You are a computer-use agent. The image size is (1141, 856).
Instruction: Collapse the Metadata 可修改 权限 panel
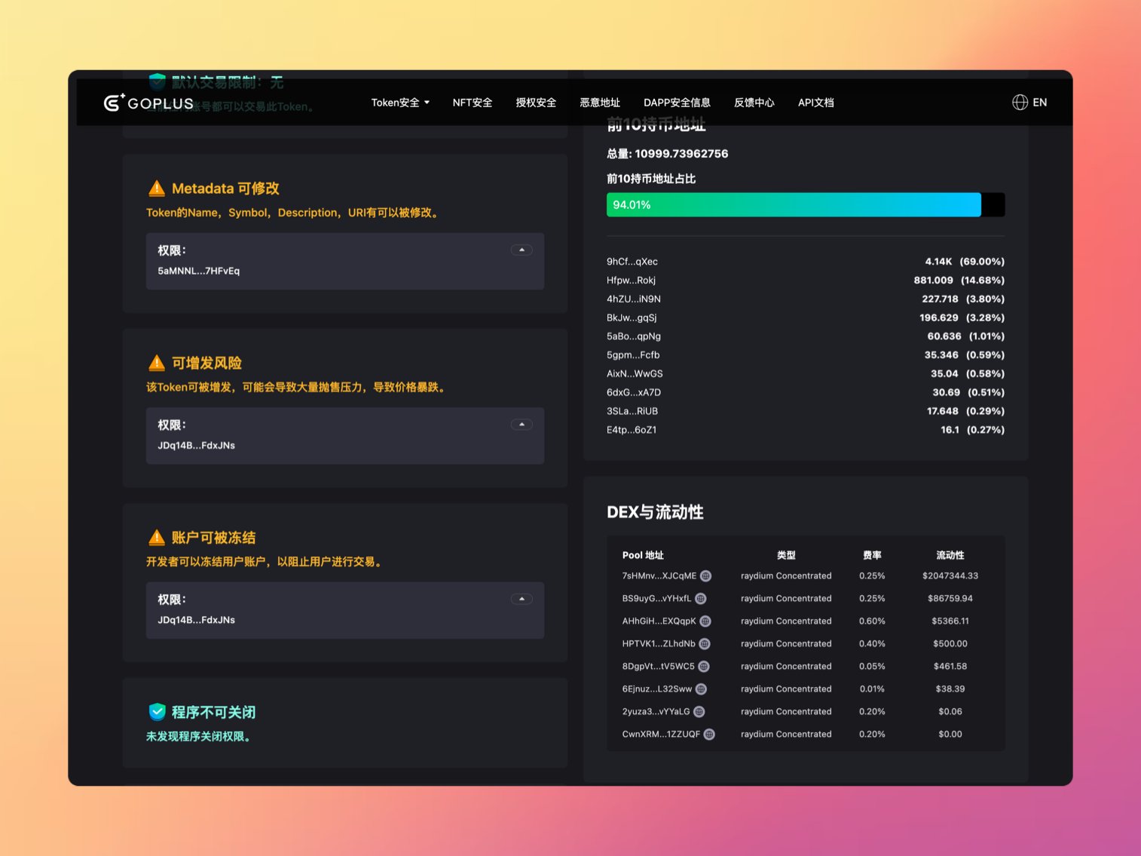[x=522, y=250]
